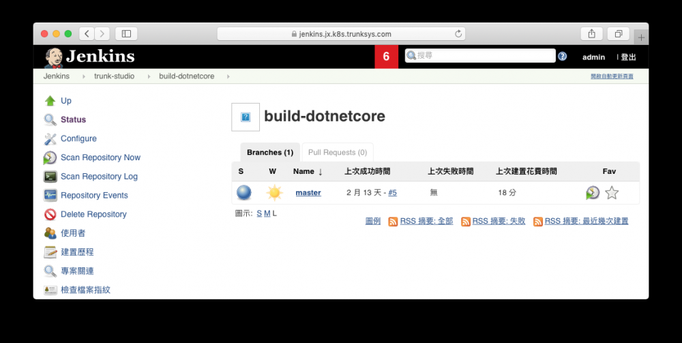Click the 檢查檔案指紋 fingerprint card icon
This screenshot has width=682, height=343.
pyautogui.click(x=50, y=290)
